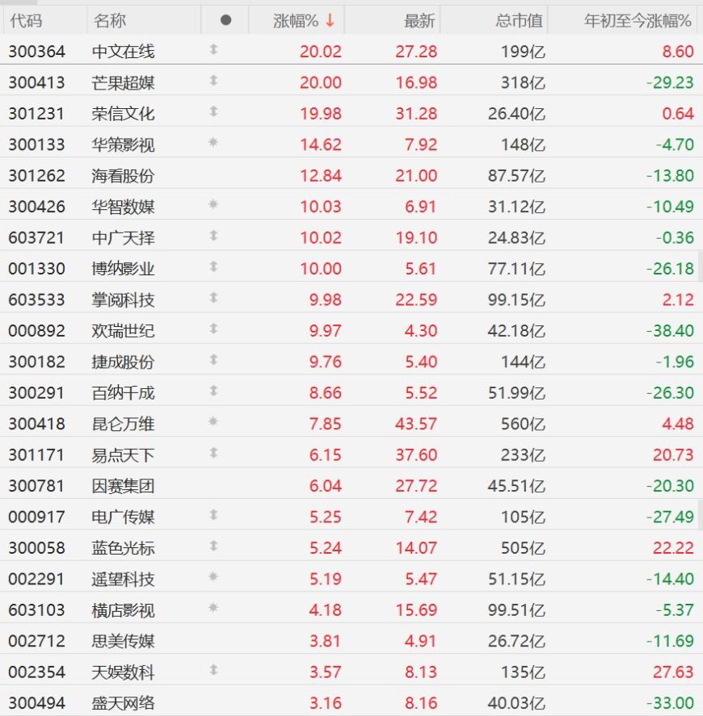
Task: Click stock code 000892
Action: [36, 331]
